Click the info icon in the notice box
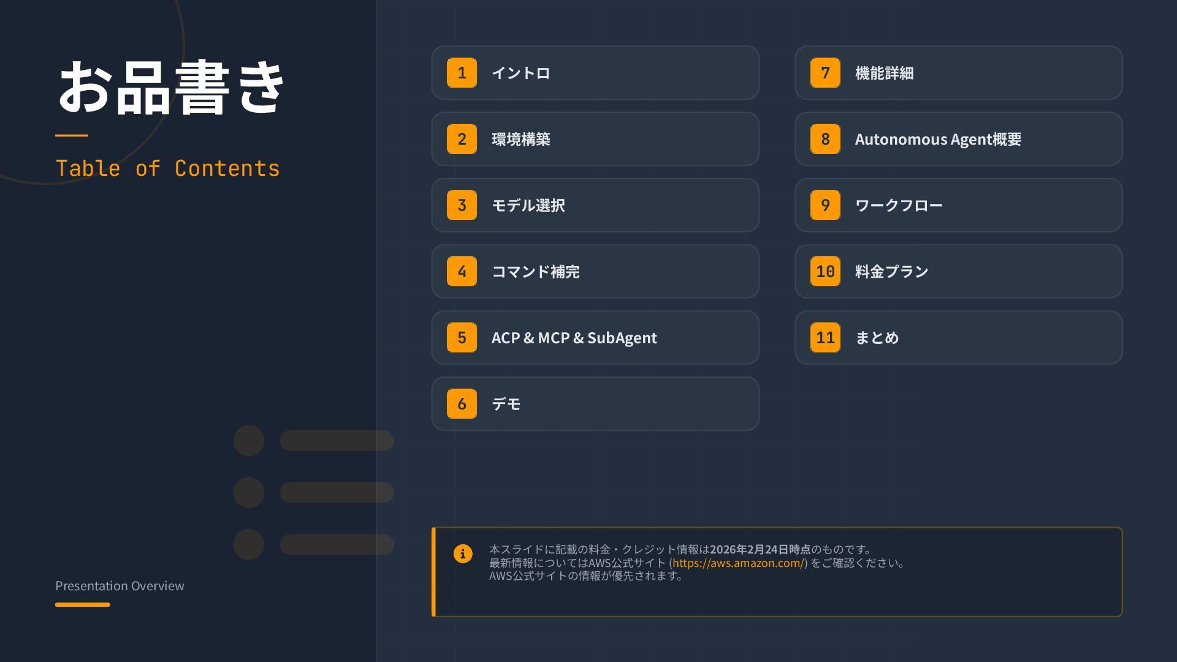Image resolution: width=1177 pixels, height=662 pixels. coord(463,554)
